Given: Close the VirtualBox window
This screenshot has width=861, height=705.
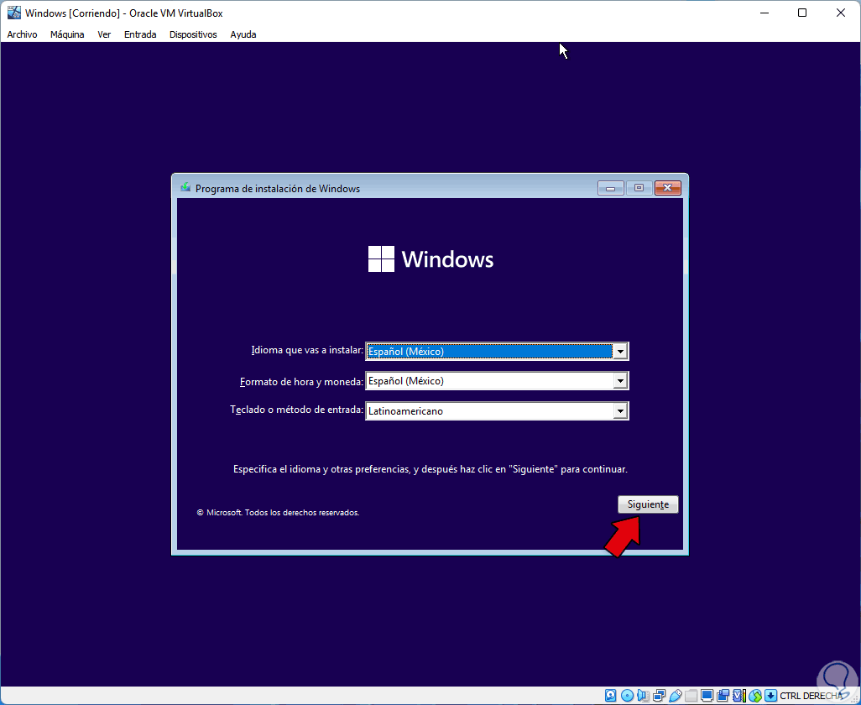Looking at the screenshot, I should (841, 13).
